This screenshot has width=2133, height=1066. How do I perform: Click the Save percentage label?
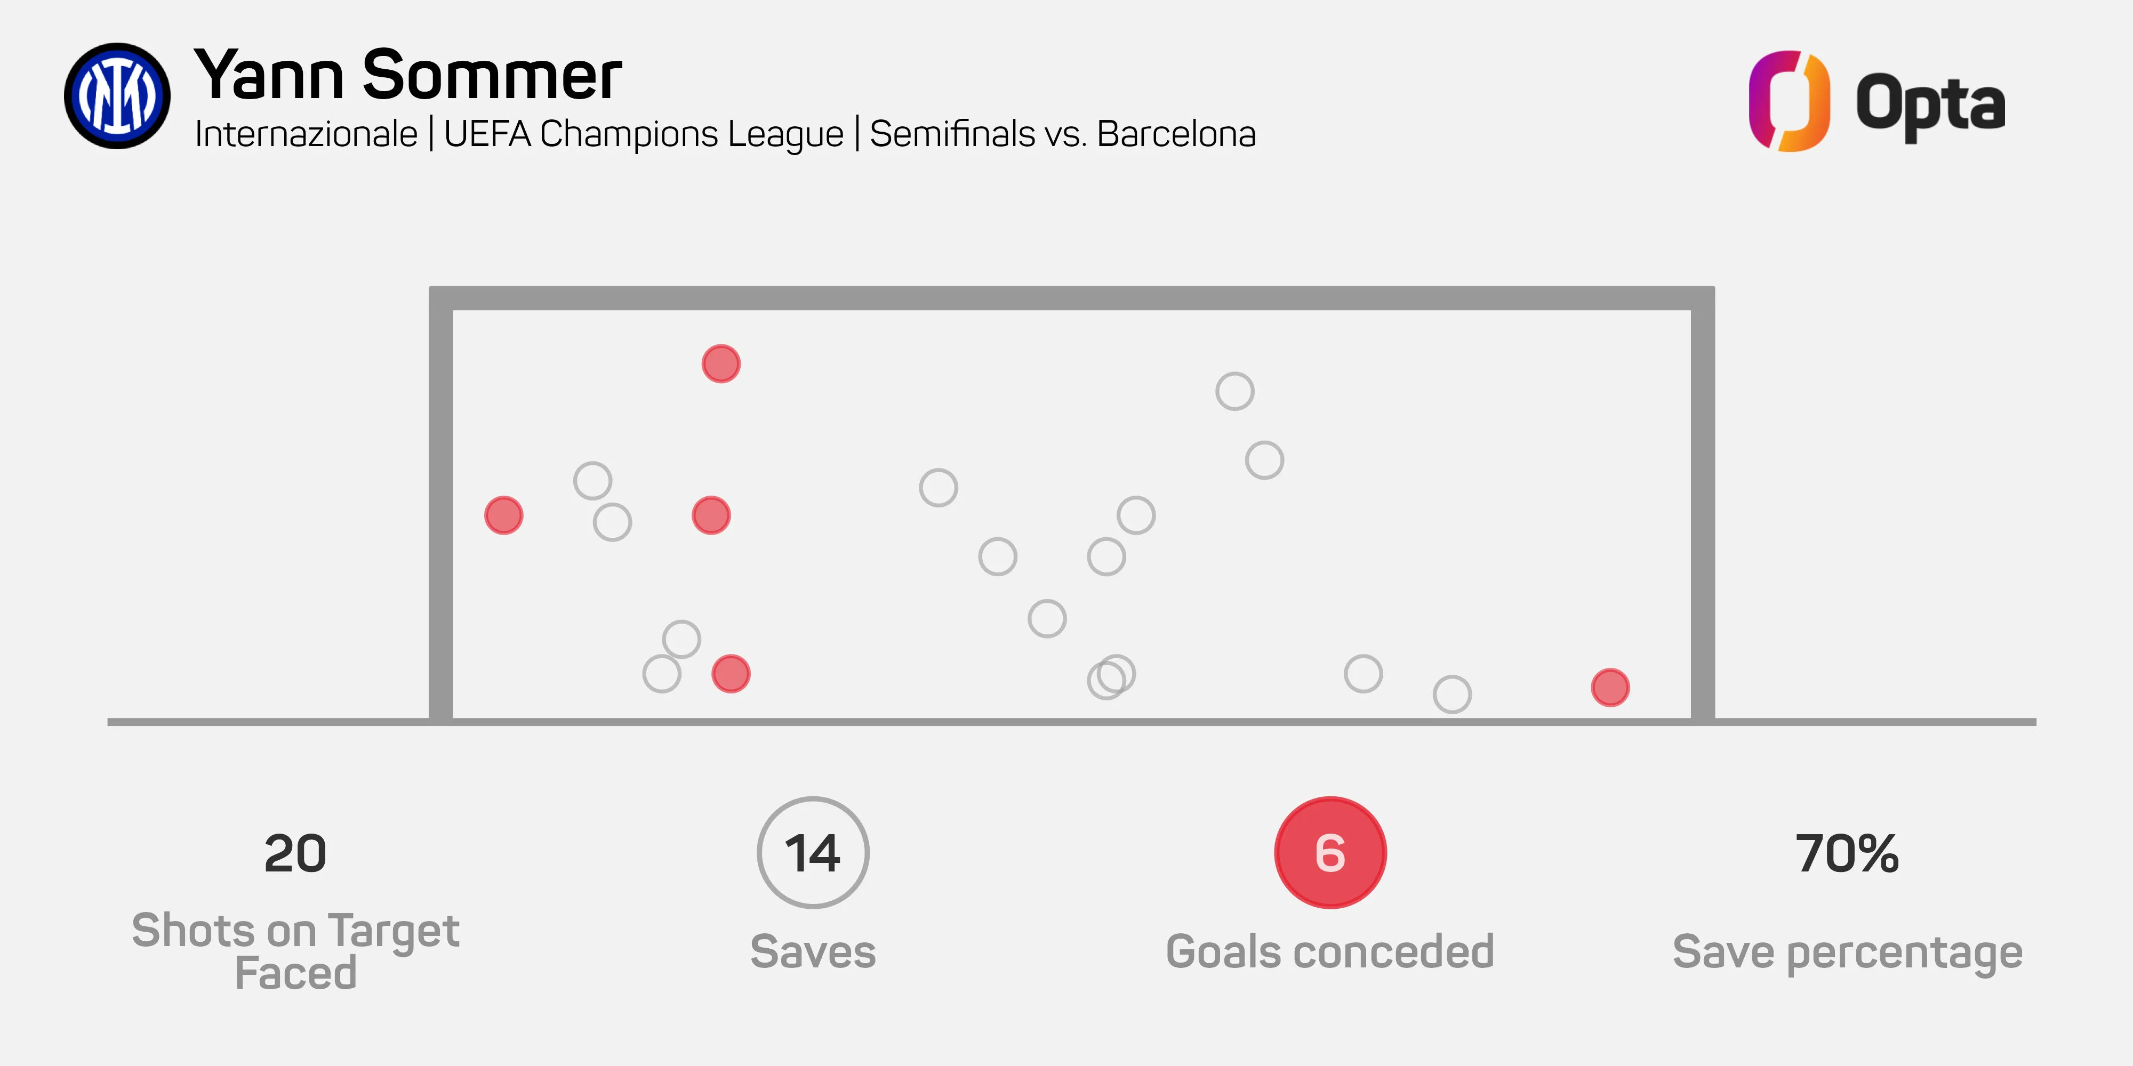(x=1847, y=954)
